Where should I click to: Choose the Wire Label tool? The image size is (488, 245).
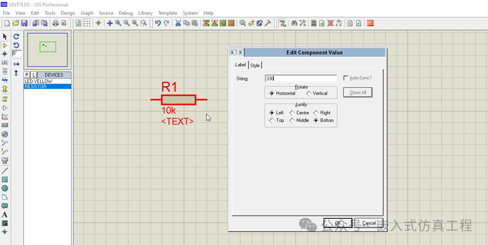click(5, 63)
